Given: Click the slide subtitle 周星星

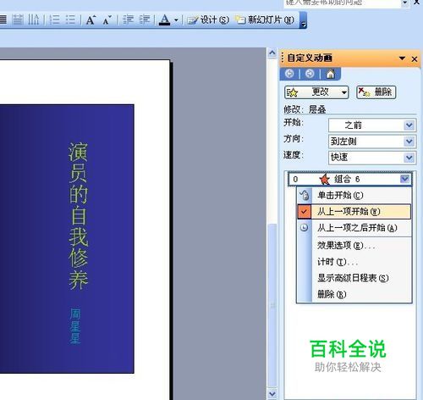Looking at the screenshot, I should (75, 326).
